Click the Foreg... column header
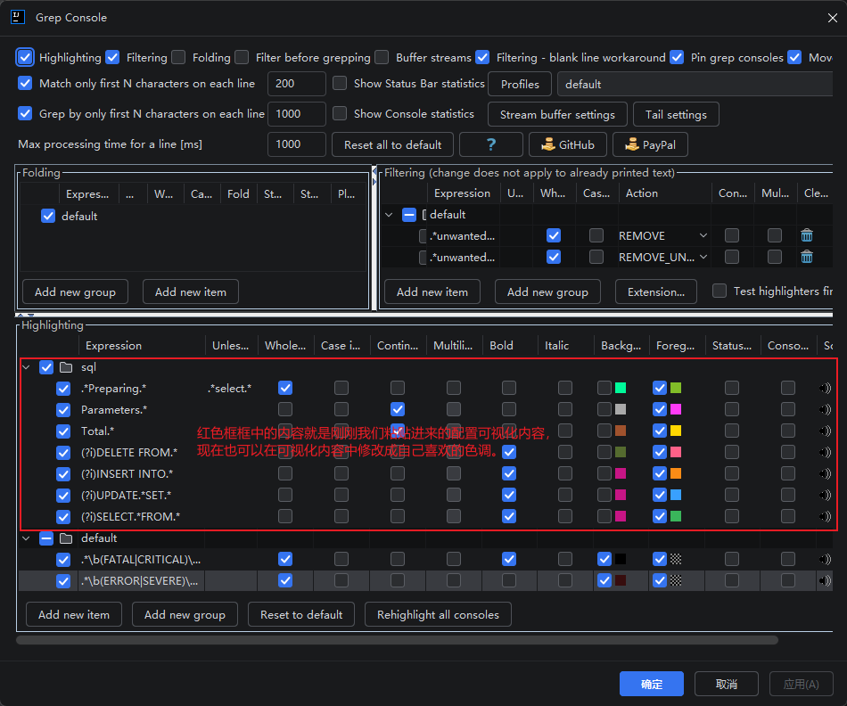Viewport: 847px width, 706px height. click(677, 346)
